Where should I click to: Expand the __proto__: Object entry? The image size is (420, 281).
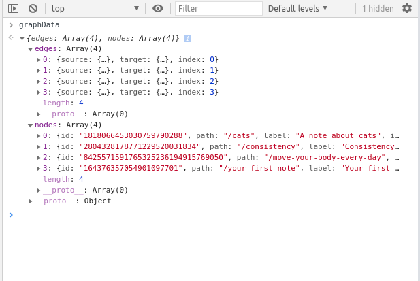30,201
